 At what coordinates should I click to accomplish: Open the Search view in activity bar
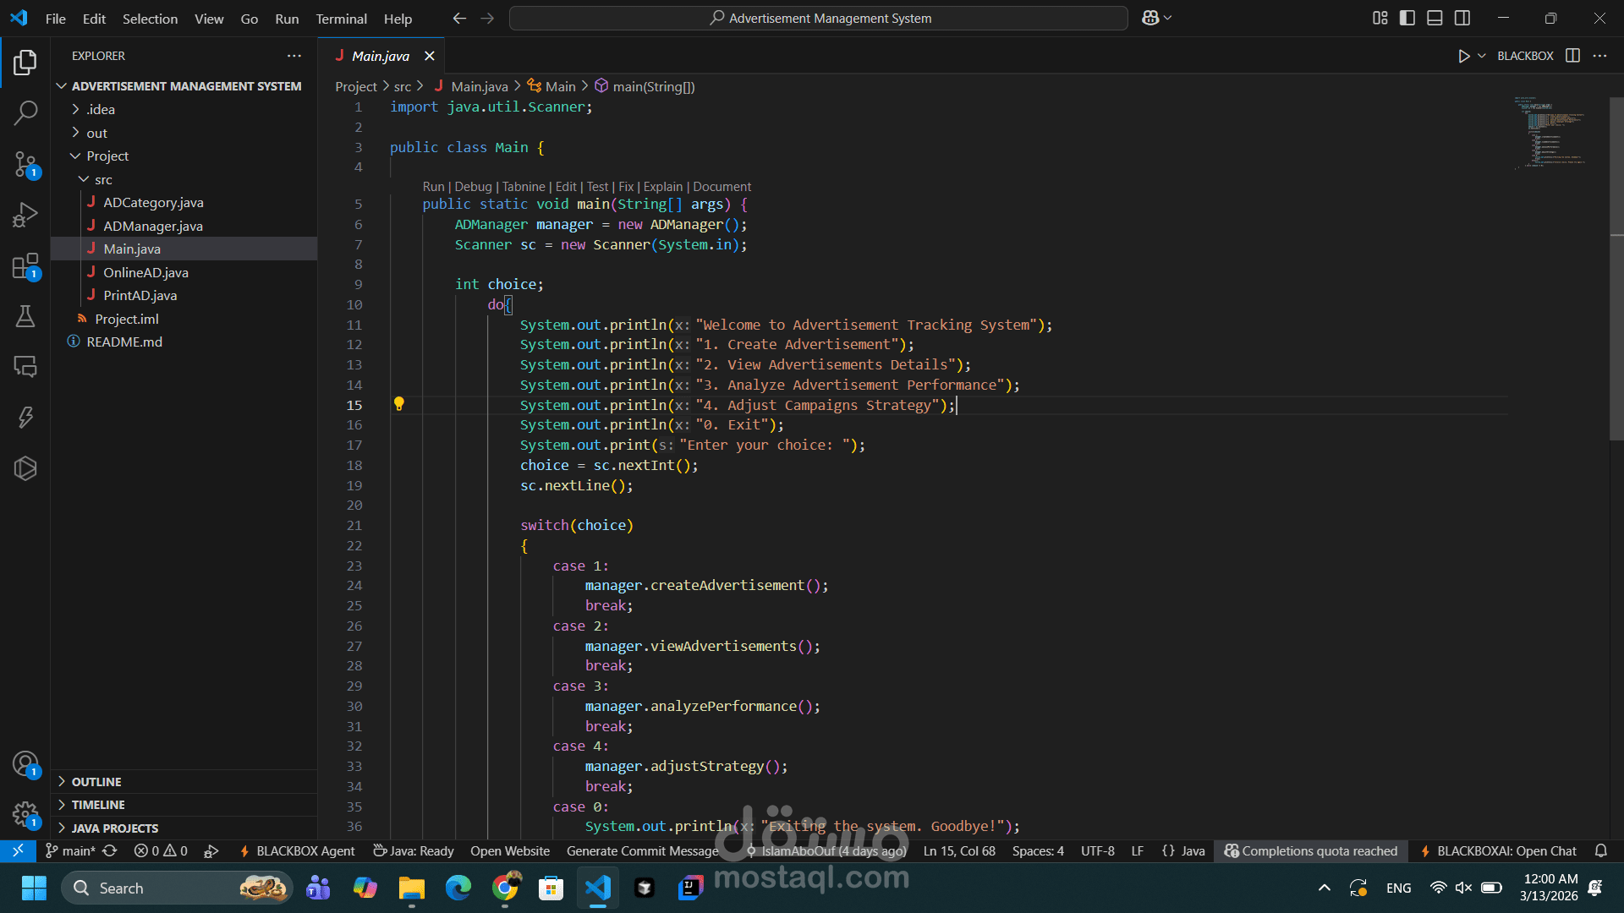coord(25,112)
